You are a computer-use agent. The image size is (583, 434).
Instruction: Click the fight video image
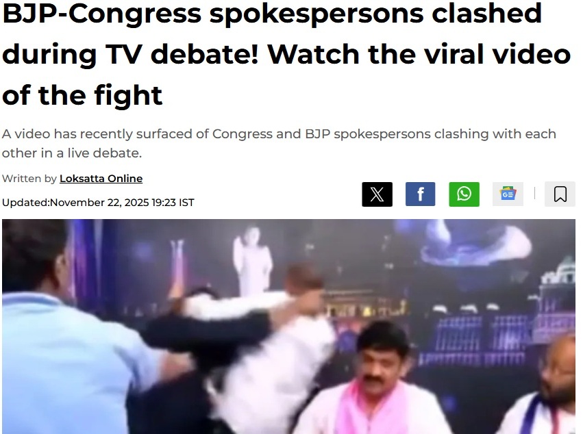[288, 327]
